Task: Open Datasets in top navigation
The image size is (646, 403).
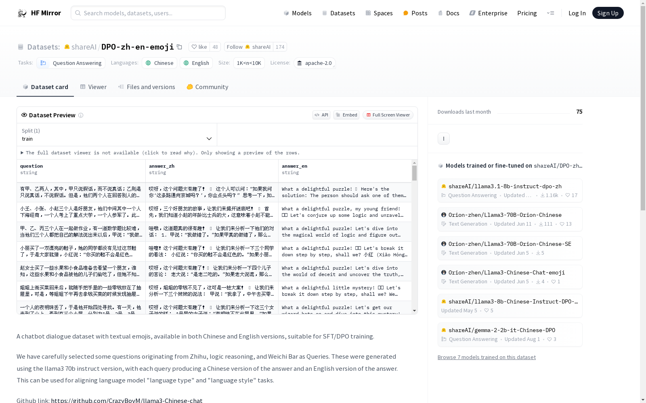Action: click(338, 13)
